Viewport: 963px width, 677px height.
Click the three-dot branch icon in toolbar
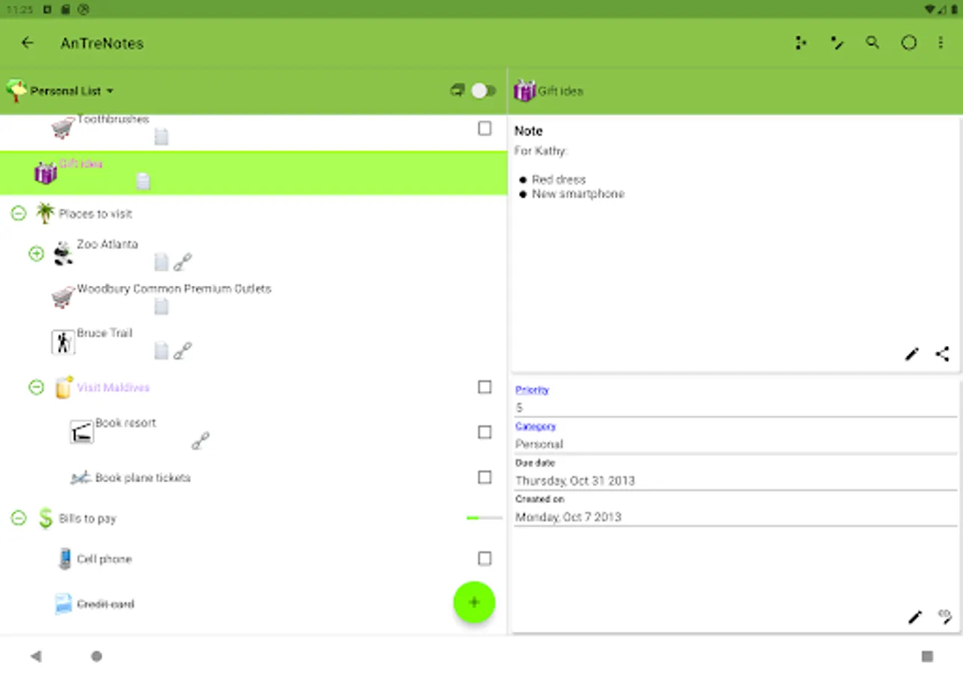coord(800,43)
